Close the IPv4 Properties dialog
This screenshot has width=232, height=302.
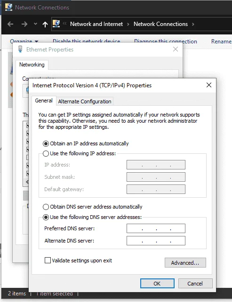[x=209, y=85]
